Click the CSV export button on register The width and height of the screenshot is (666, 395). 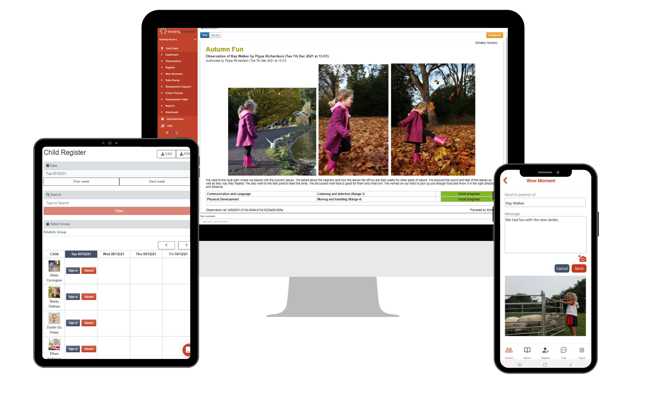[165, 153]
